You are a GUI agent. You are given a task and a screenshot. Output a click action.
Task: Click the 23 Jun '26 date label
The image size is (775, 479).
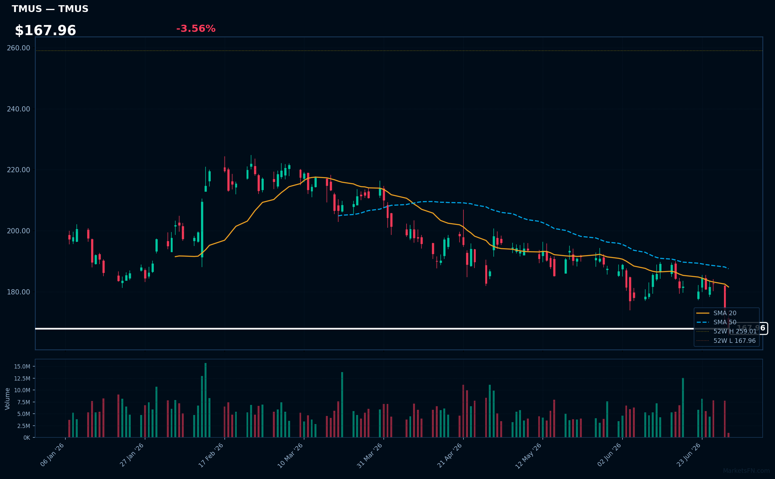[x=688, y=455]
